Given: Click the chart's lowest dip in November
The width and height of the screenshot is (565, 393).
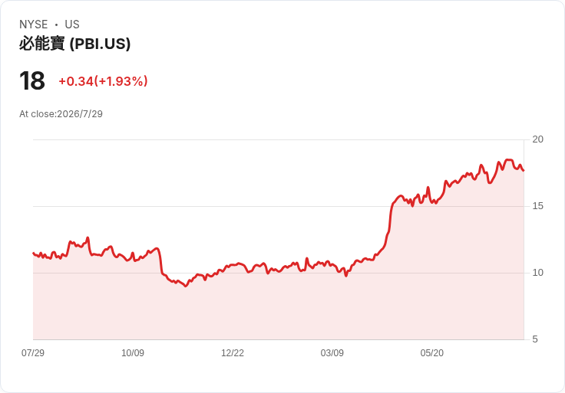Looking at the screenshot, I should click(x=186, y=286).
